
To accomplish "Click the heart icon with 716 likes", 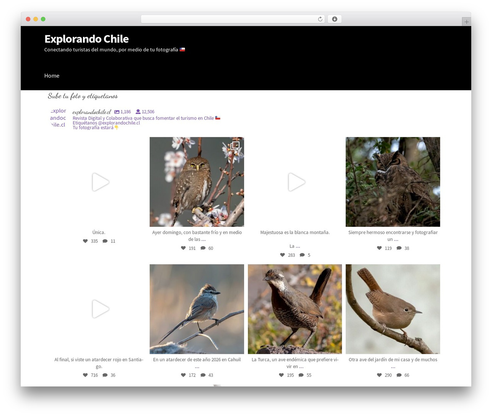I will coord(85,375).
